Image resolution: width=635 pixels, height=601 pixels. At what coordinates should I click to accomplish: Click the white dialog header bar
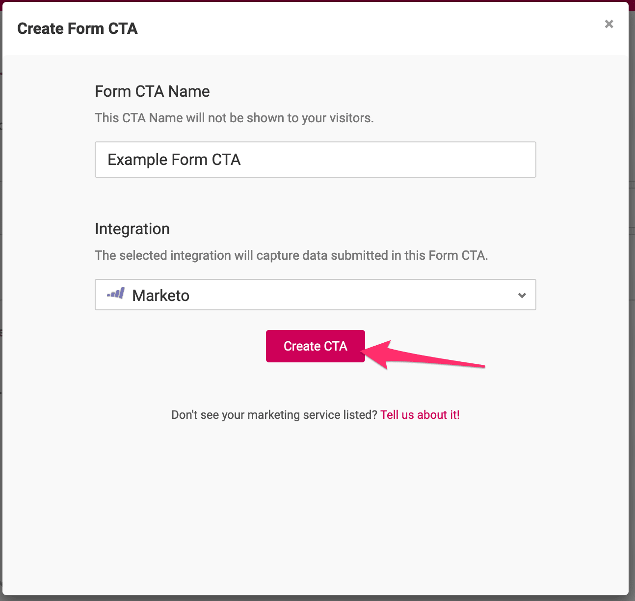(316, 28)
